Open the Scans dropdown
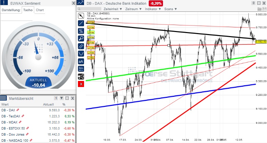This screenshot has width=267, height=143. point(170,9)
